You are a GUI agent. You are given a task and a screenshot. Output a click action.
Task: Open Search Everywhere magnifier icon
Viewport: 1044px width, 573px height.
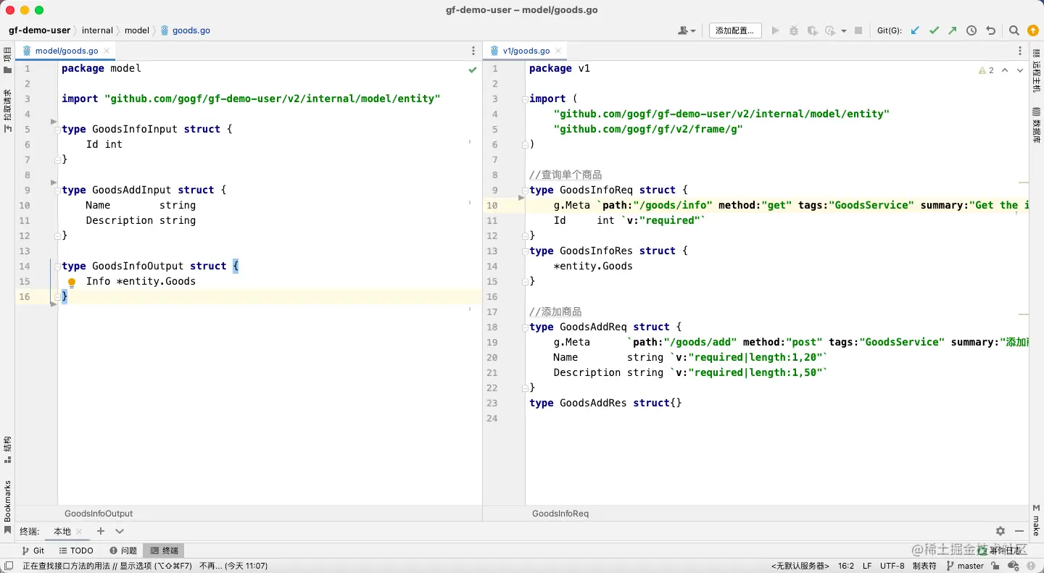pyautogui.click(x=1014, y=30)
